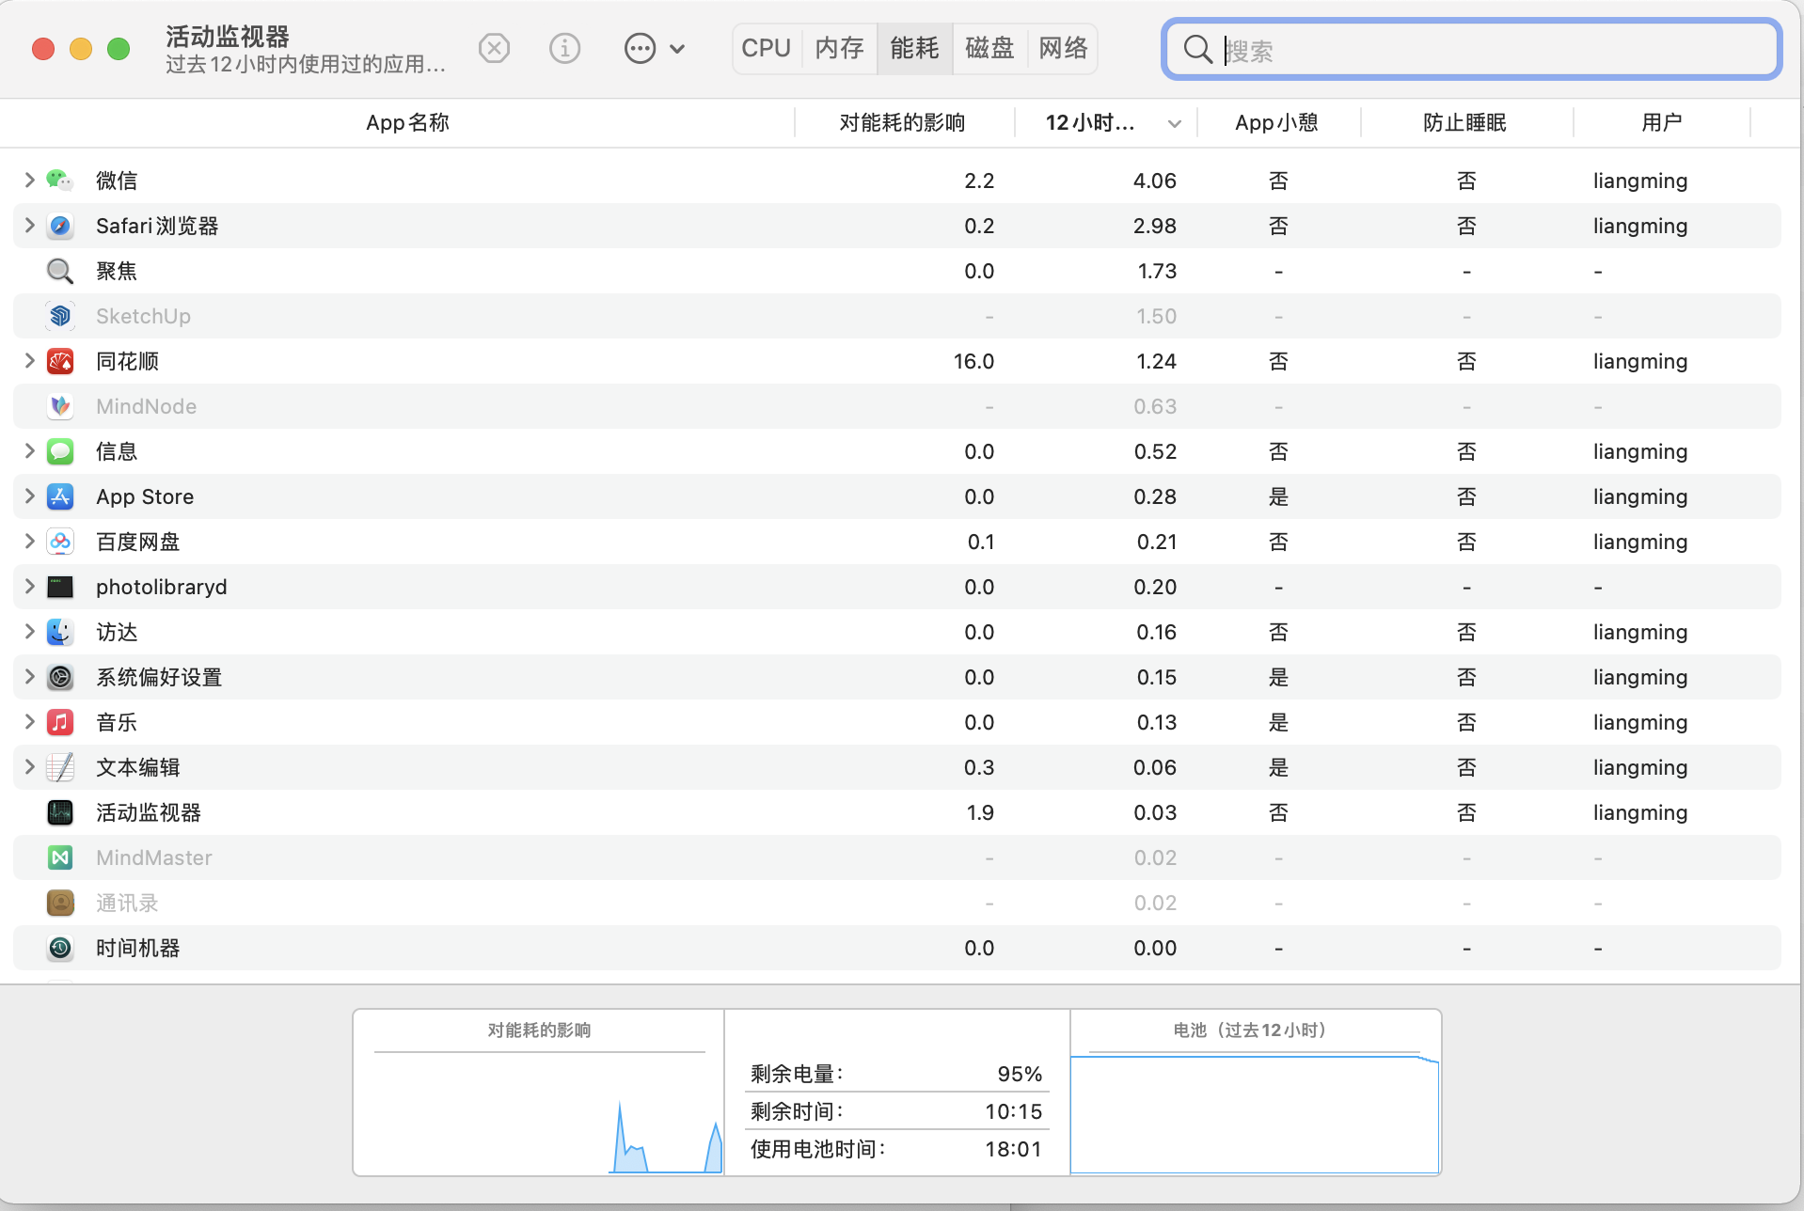This screenshot has width=1804, height=1211.
Task: Click the 同花顺 red app icon
Action: (60, 361)
